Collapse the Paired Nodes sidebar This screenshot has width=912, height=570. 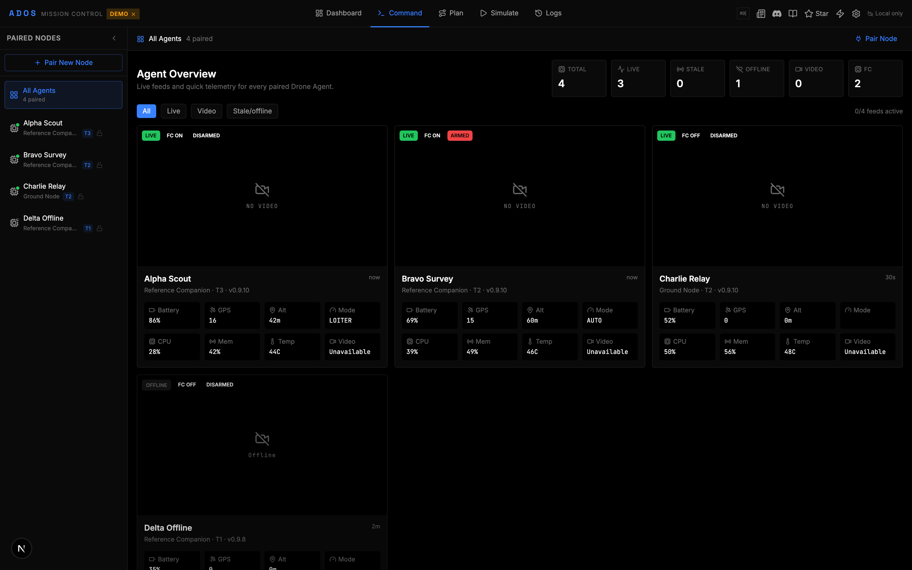point(114,38)
